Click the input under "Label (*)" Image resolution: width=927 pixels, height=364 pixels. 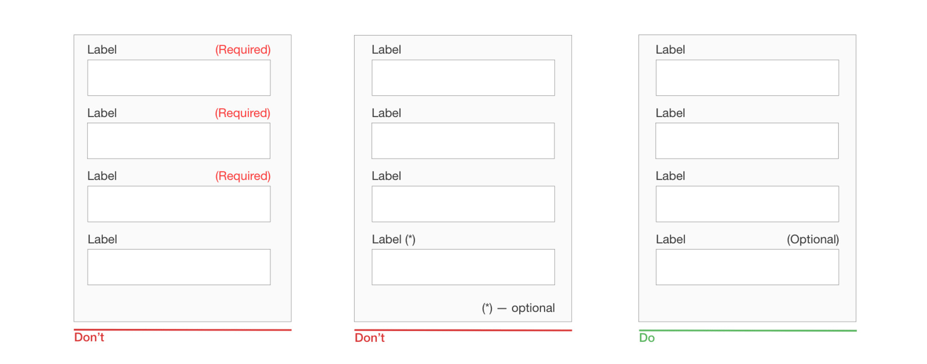(463, 267)
